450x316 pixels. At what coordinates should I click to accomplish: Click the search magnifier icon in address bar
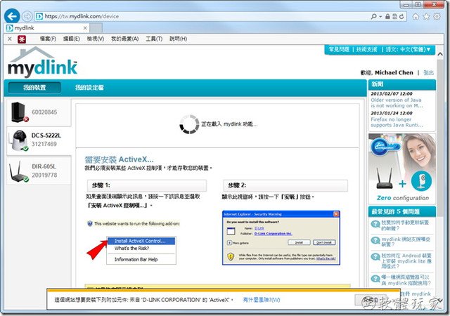[x=373, y=16]
